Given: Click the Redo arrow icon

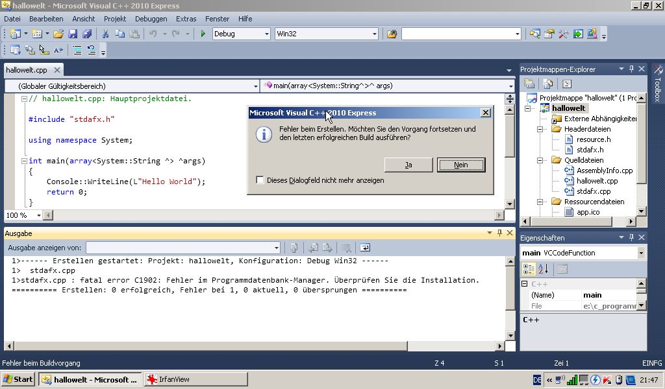Looking at the screenshot, I should pyautogui.click(x=175, y=34).
